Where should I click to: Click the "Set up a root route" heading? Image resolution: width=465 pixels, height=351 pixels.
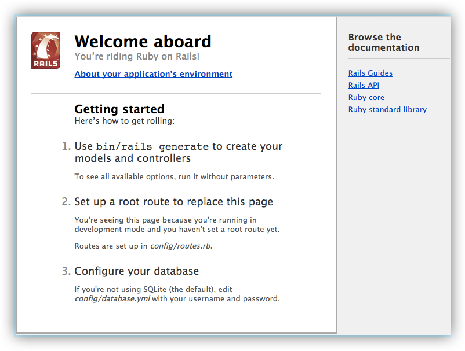(173, 202)
